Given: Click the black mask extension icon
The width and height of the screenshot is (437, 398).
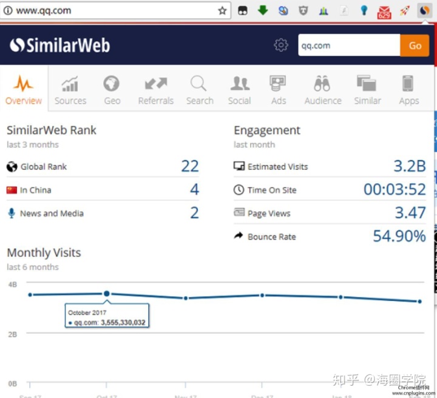Looking at the screenshot, I should tap(242, 10).
